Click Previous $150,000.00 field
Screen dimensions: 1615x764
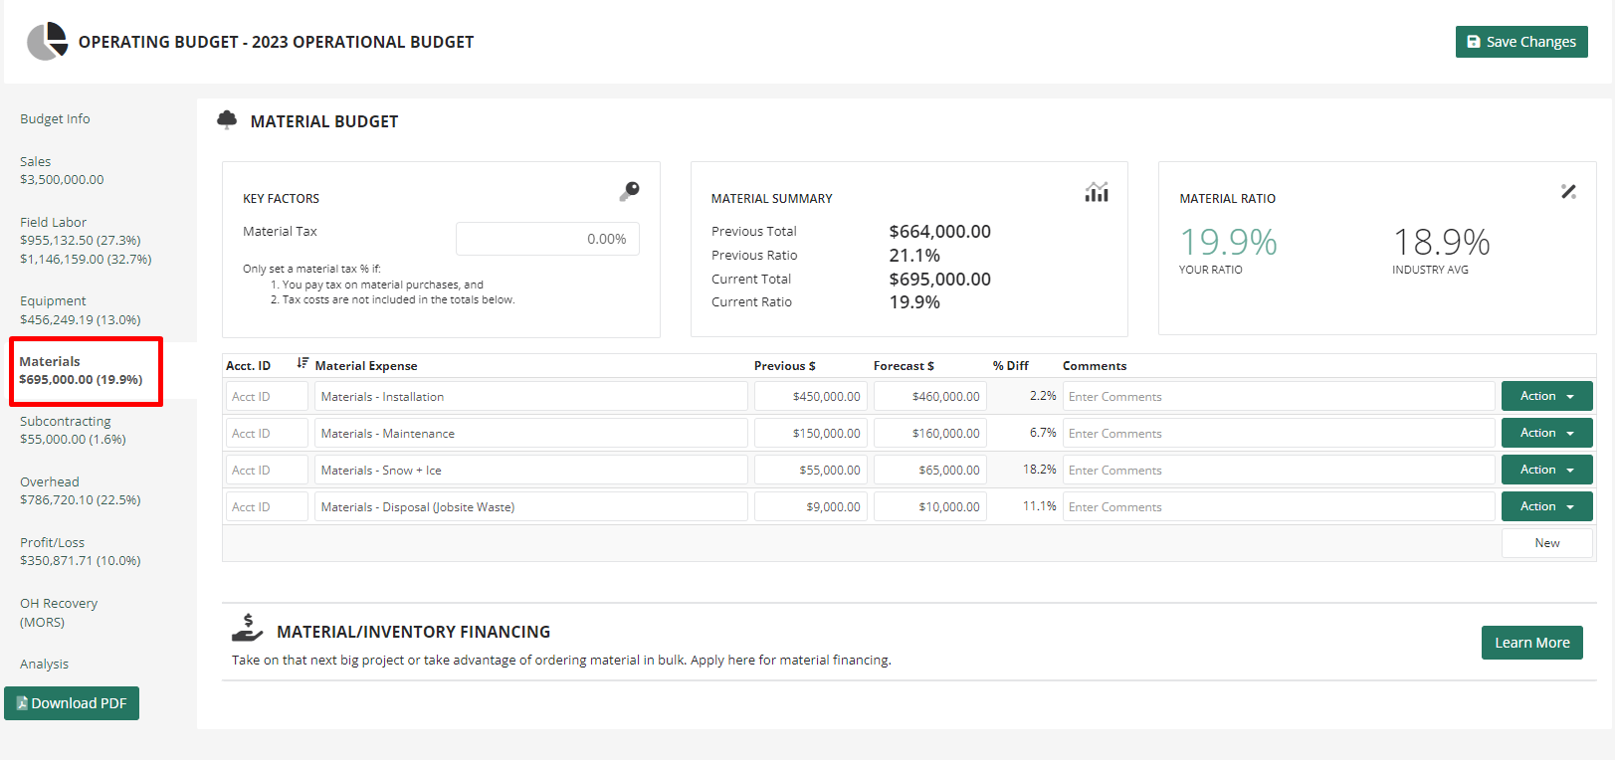click(x=811, y=433)
